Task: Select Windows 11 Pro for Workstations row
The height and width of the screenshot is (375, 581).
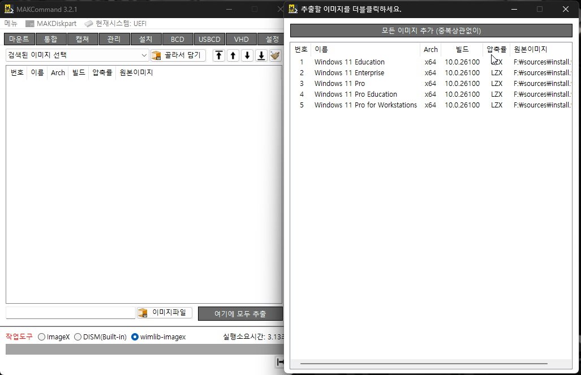Action: pos(431,105)
